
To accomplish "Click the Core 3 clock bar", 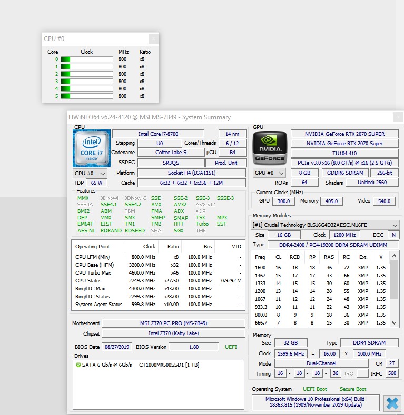I will (87, 81).
